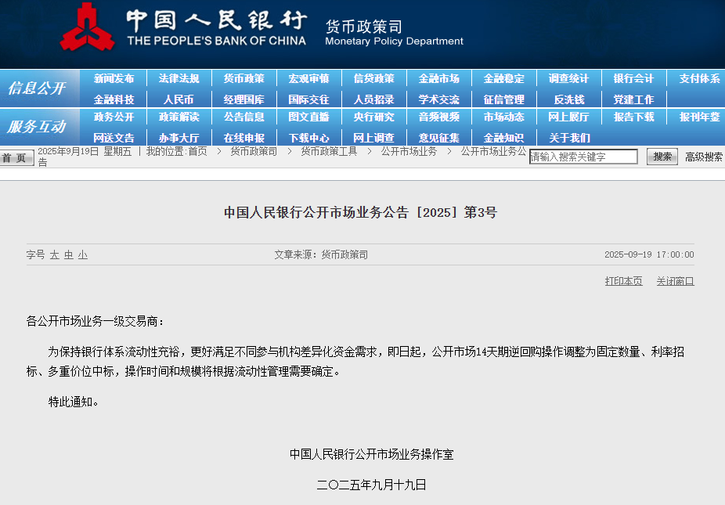Open 政务公开 service link
Image resolution: width=725 pixels, height=505 pixels.
(x=114, y=117)
